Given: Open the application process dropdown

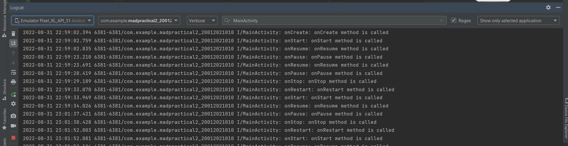Looking at the screenshot, I should coord(139,20).
